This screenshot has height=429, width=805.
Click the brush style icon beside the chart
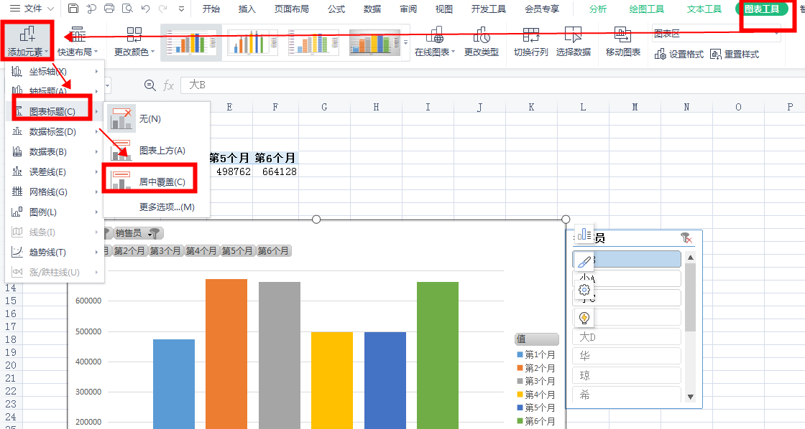(584, 259)
